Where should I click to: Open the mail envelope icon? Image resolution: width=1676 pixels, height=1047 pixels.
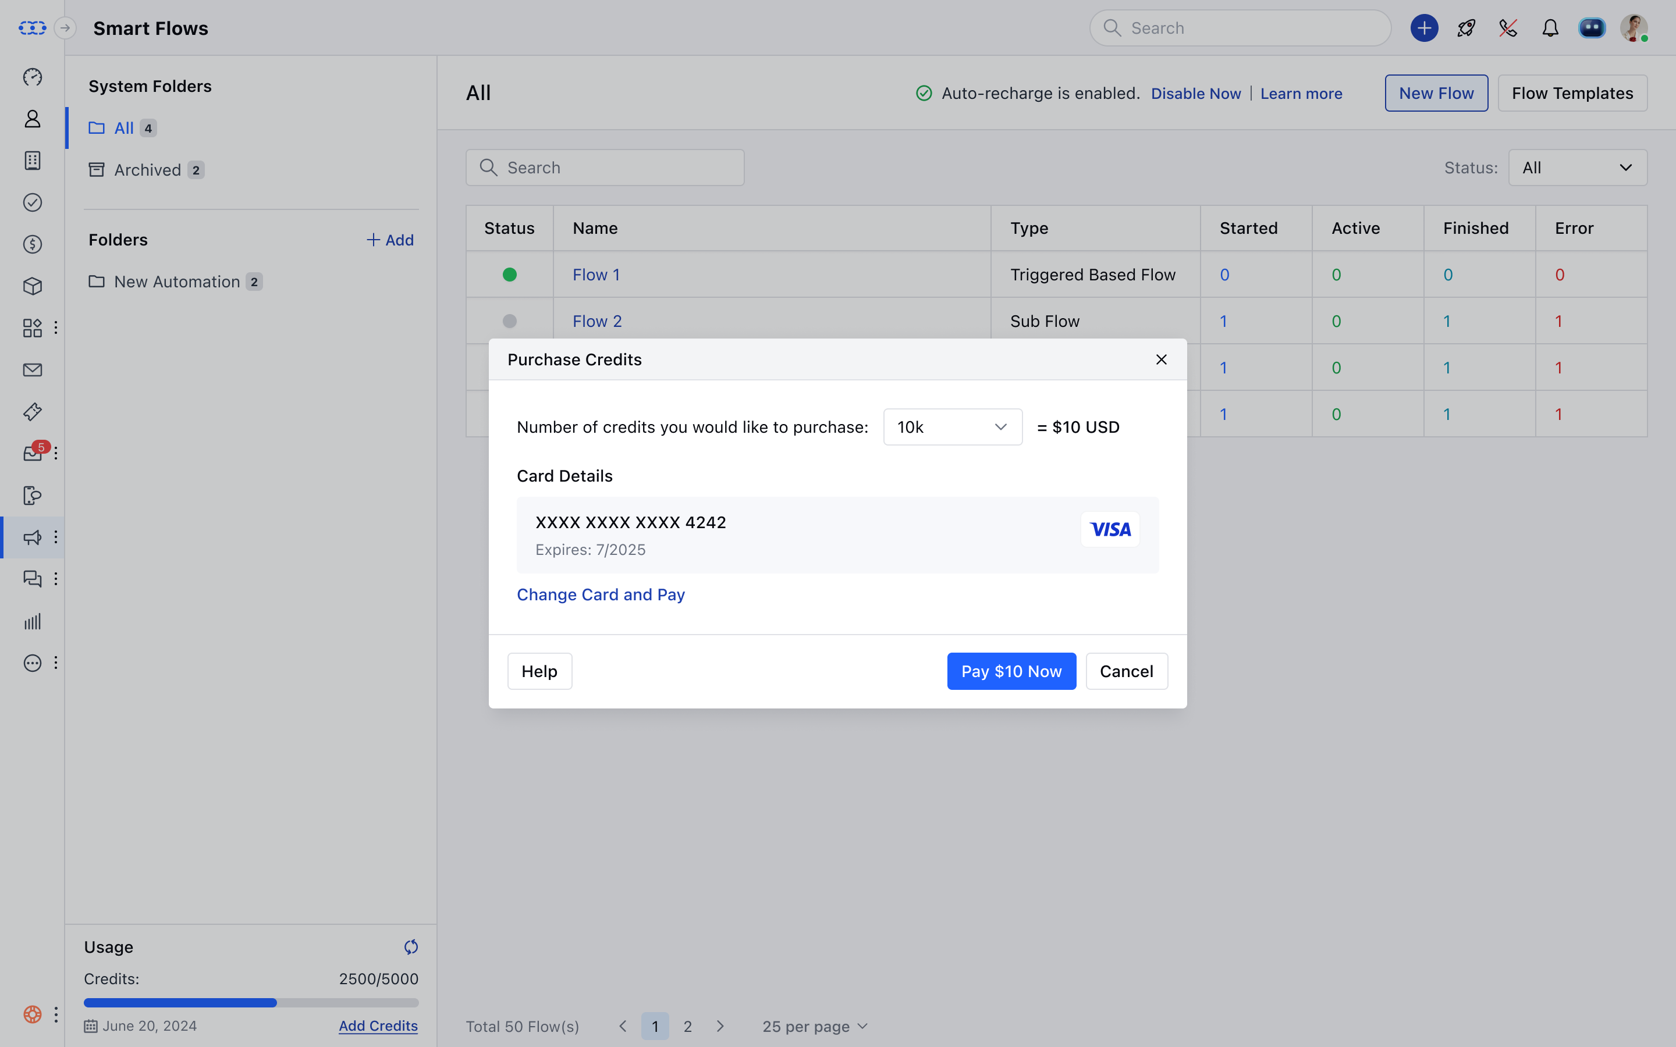pos(33,369)
